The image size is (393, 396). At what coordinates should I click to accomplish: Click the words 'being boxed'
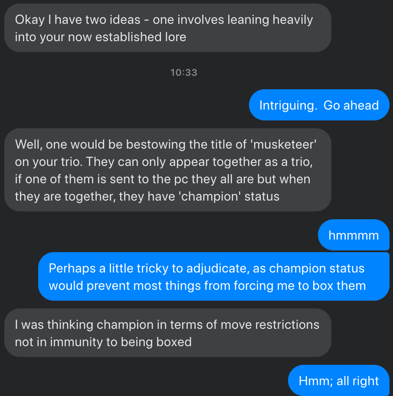pos(156,342)
